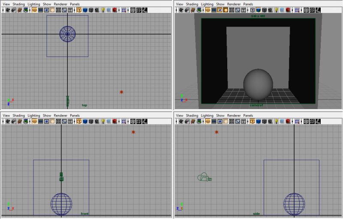This screenshot has height=219, width=343.
Task: Open the Panels menu in top view panel
Action: coord(75,4)
